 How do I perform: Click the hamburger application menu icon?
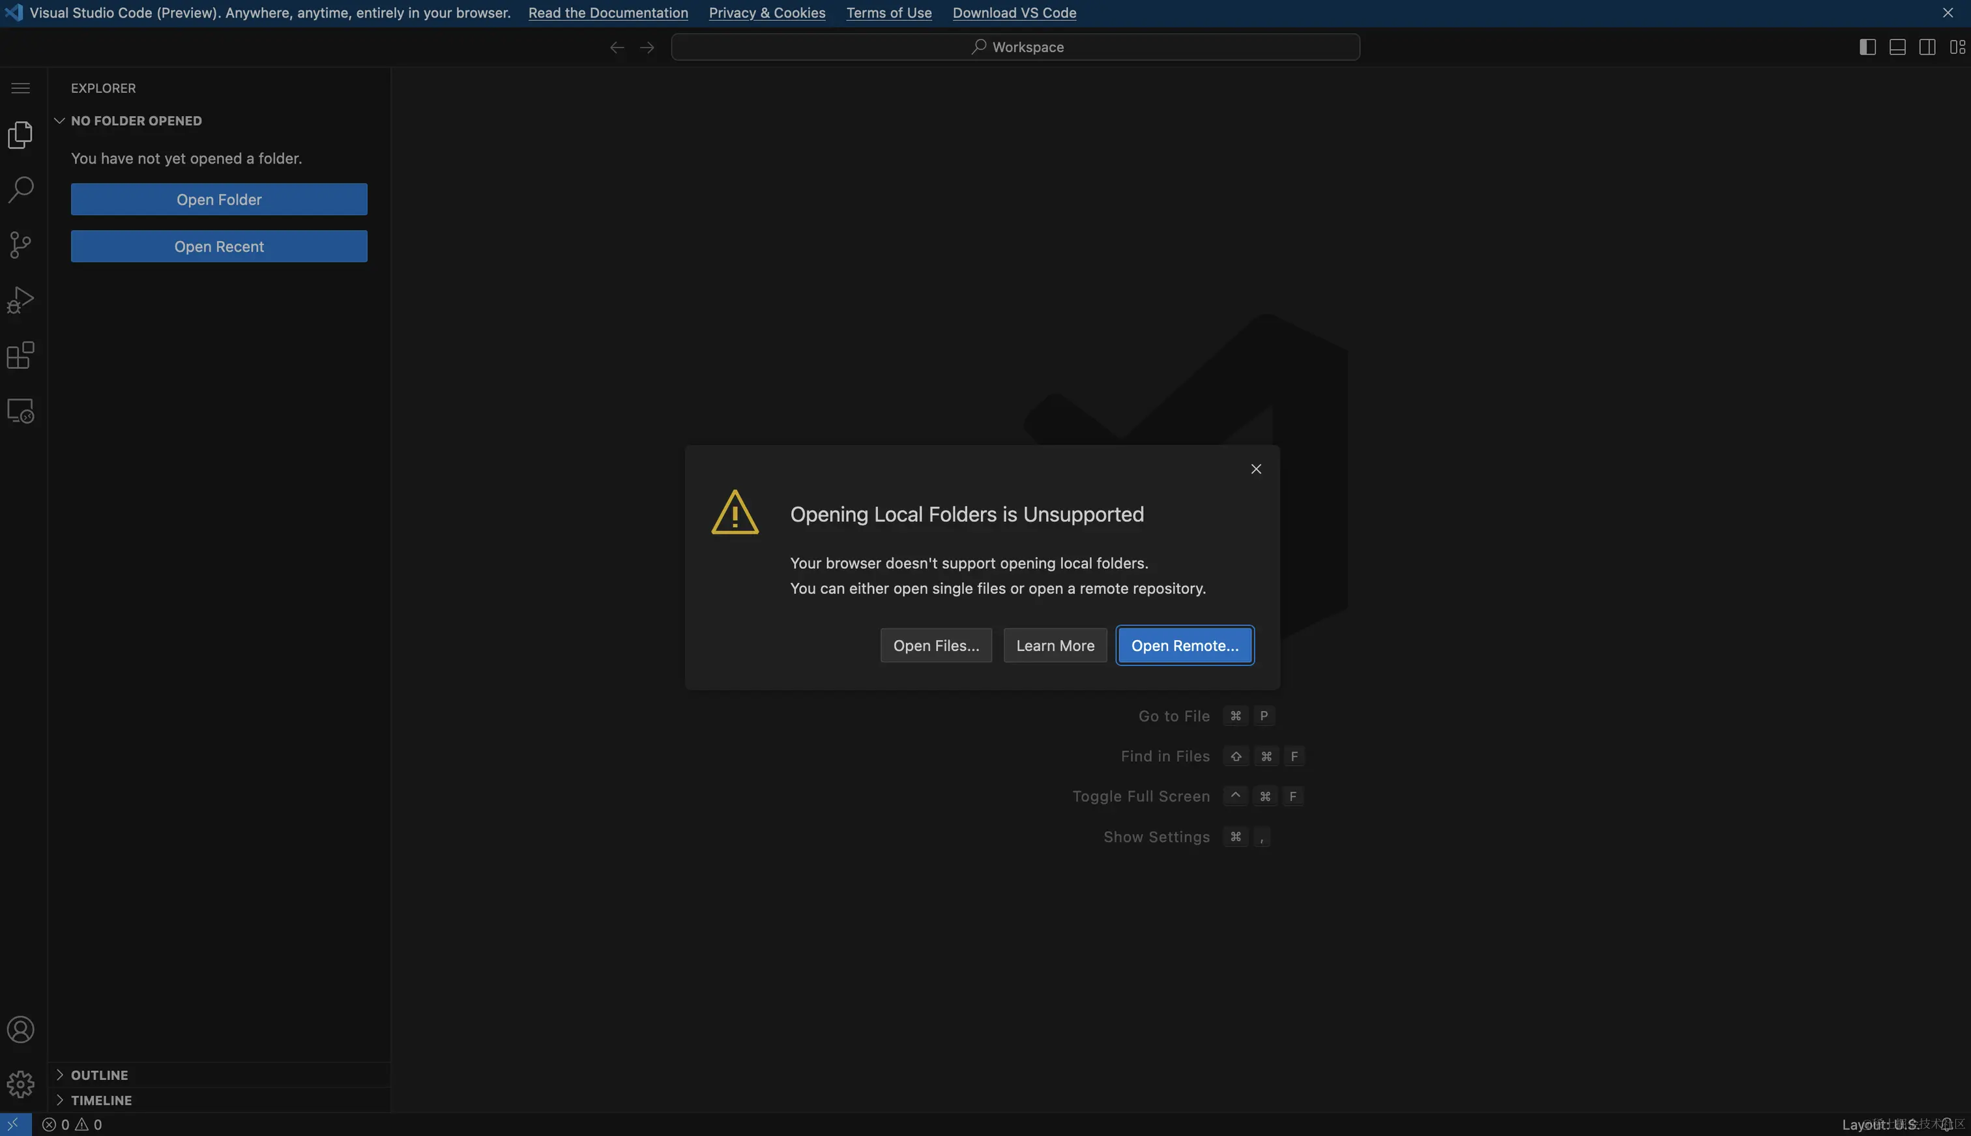[x=21, y=88]
